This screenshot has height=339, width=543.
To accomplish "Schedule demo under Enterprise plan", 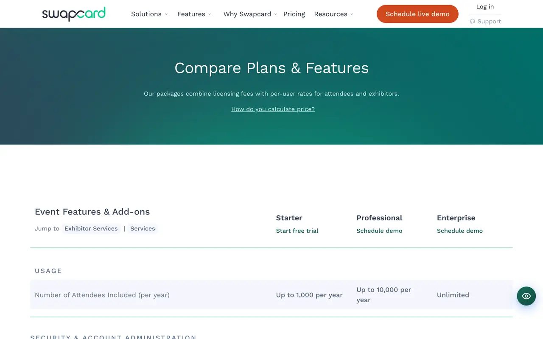I will [460, 231].
